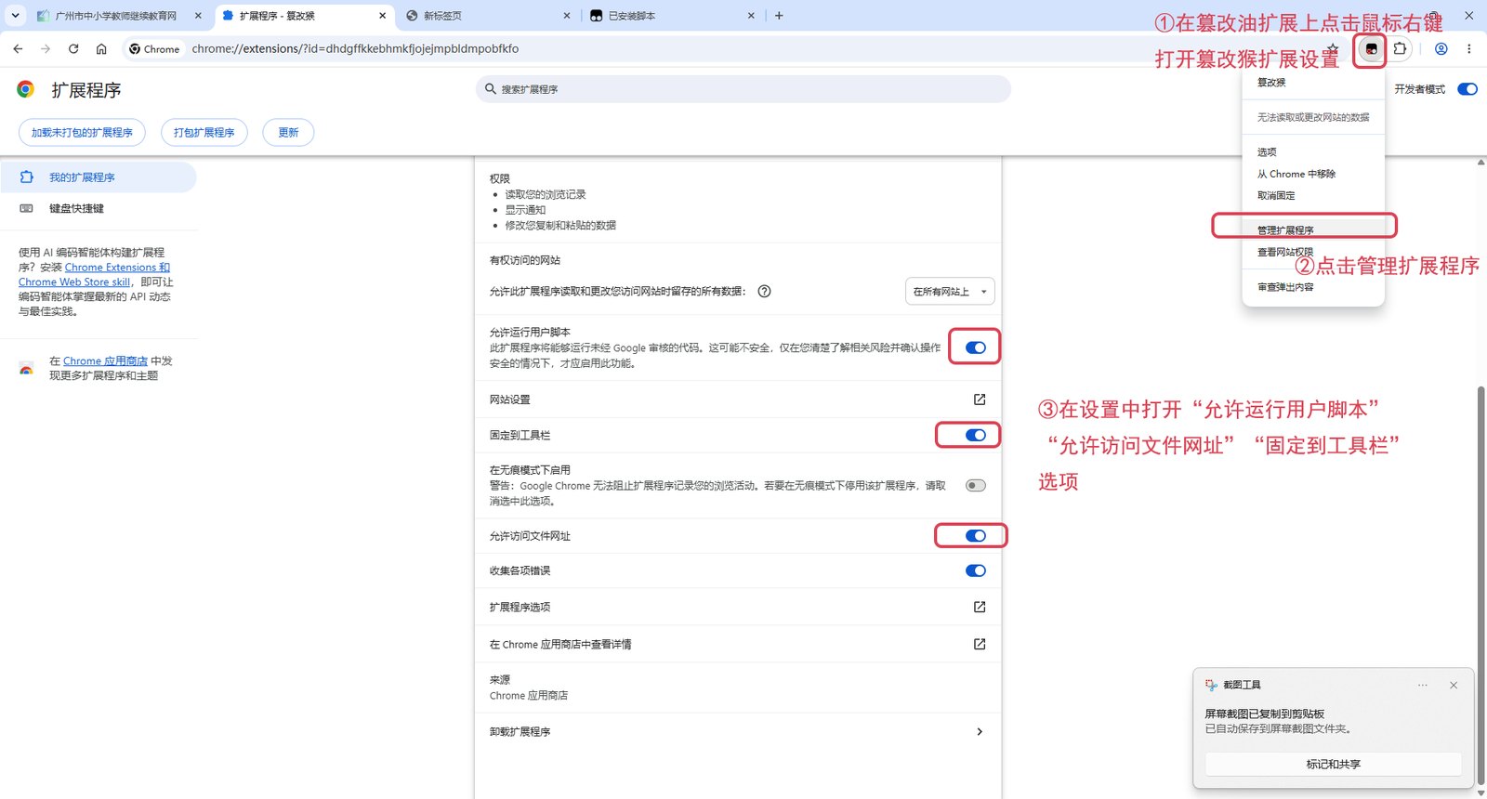Click the 键盘快捷键 keyboard icon in sidebar
This screenshot has height=799, width=1487.
point(27,208)
